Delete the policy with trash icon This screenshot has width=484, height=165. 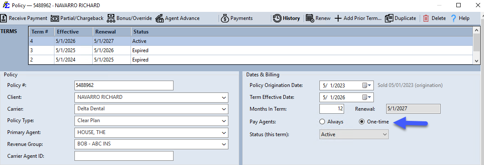426,18
